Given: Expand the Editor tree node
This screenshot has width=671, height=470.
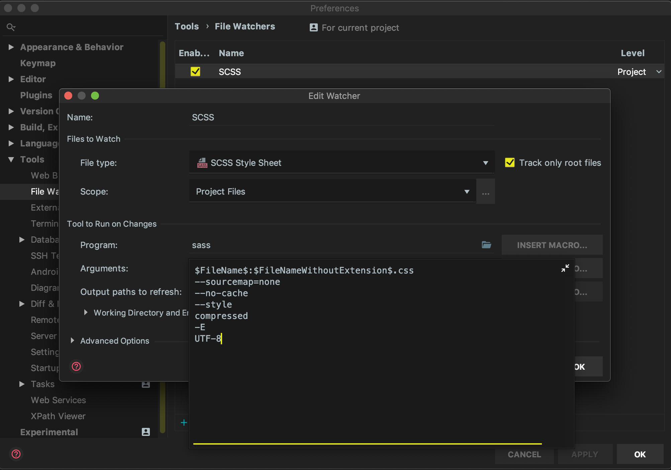Looking at the screenshot, I should (11, 79).
